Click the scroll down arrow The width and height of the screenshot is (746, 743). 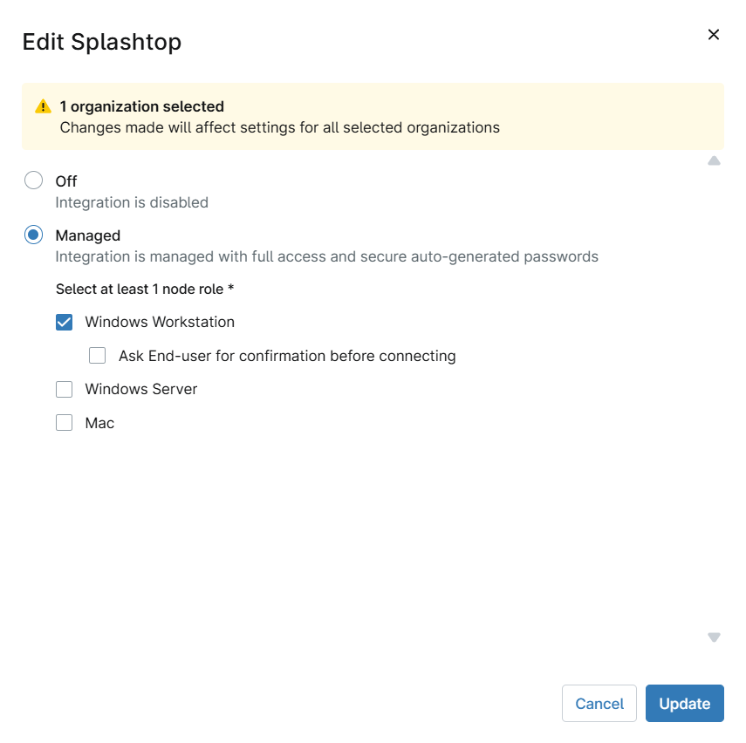click(x=714, y=637)
